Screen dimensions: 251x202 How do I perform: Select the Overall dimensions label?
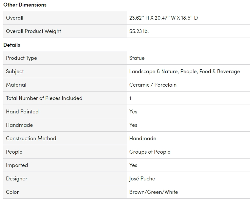pos(14,18)
